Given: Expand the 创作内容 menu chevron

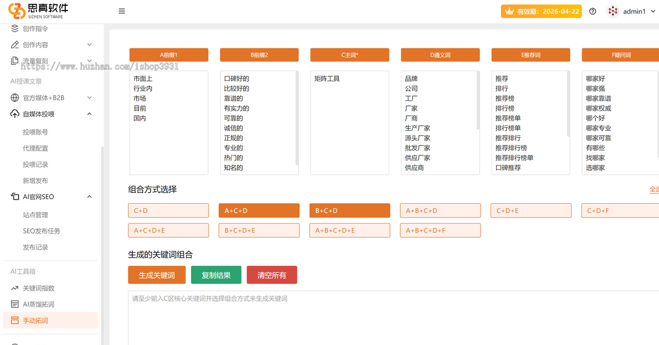Looking at the screenshot, I should click(90, 44).
